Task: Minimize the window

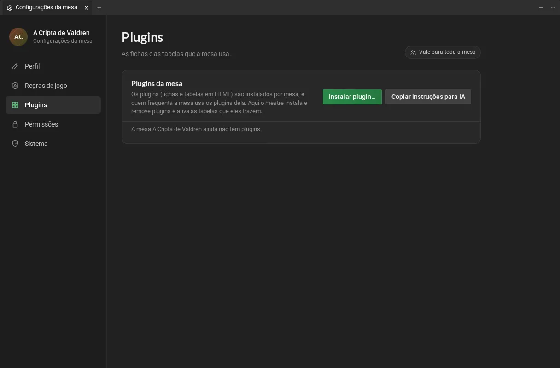Action: pyautogui.click(x=541, y=7)
